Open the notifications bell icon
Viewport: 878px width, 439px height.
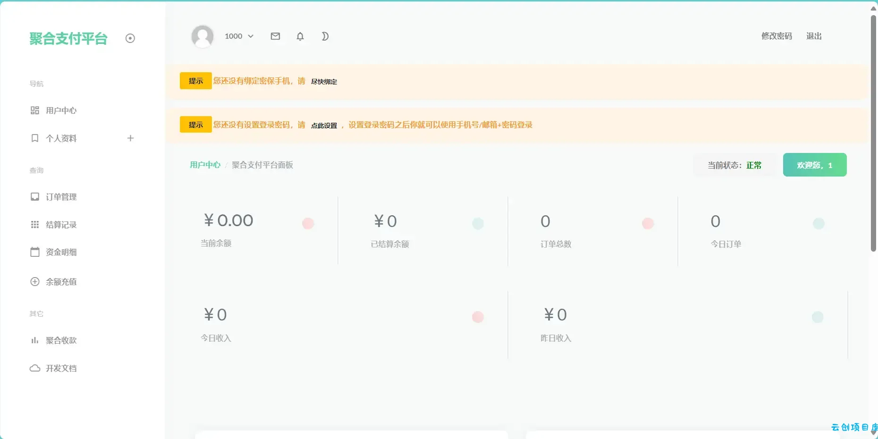pos(300,36)
